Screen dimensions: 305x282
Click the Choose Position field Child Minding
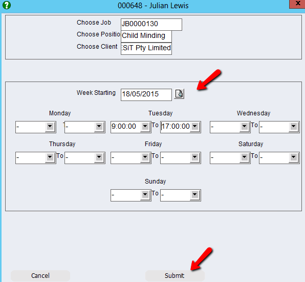146,36
